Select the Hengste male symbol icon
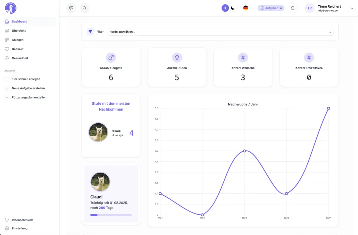Viewport: 358px width, 235px height. 111,57
